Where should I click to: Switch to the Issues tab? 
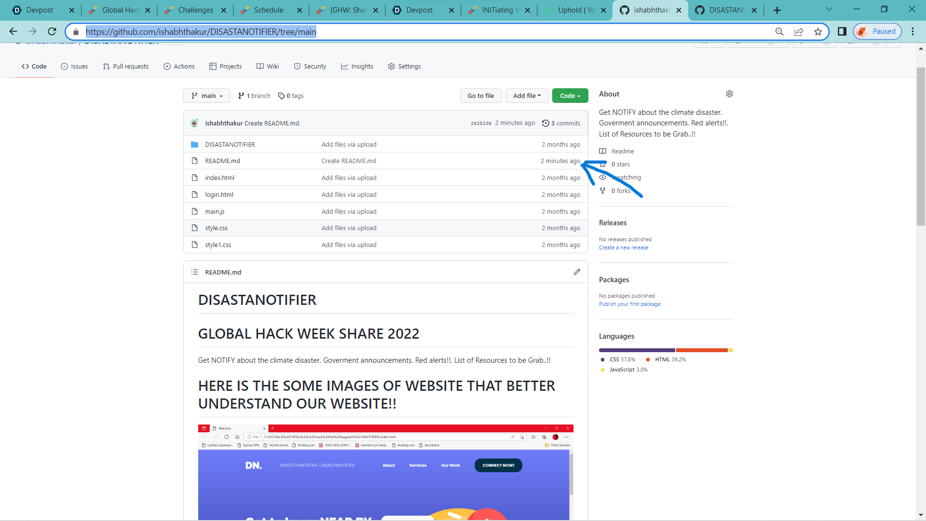pyautogui.click(x=74, y=67)
